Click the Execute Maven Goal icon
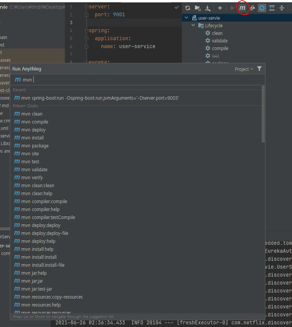This screenshot has height=327, width=292. click(242, 8)
